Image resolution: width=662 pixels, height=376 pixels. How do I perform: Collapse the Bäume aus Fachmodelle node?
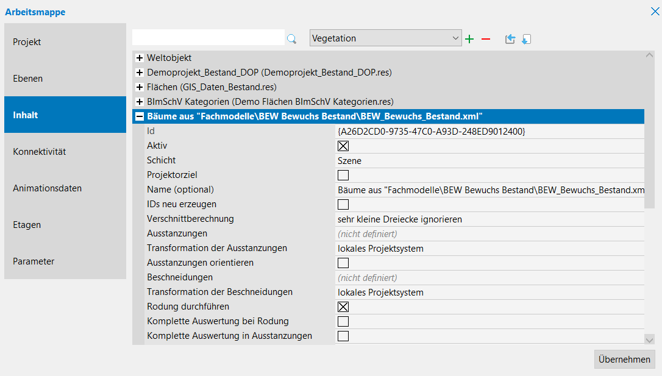(x=140, y=116)
